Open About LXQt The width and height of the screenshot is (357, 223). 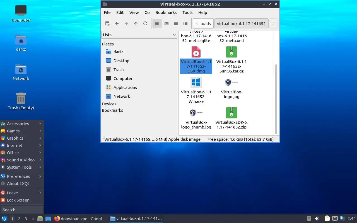[x=22, y=184]
